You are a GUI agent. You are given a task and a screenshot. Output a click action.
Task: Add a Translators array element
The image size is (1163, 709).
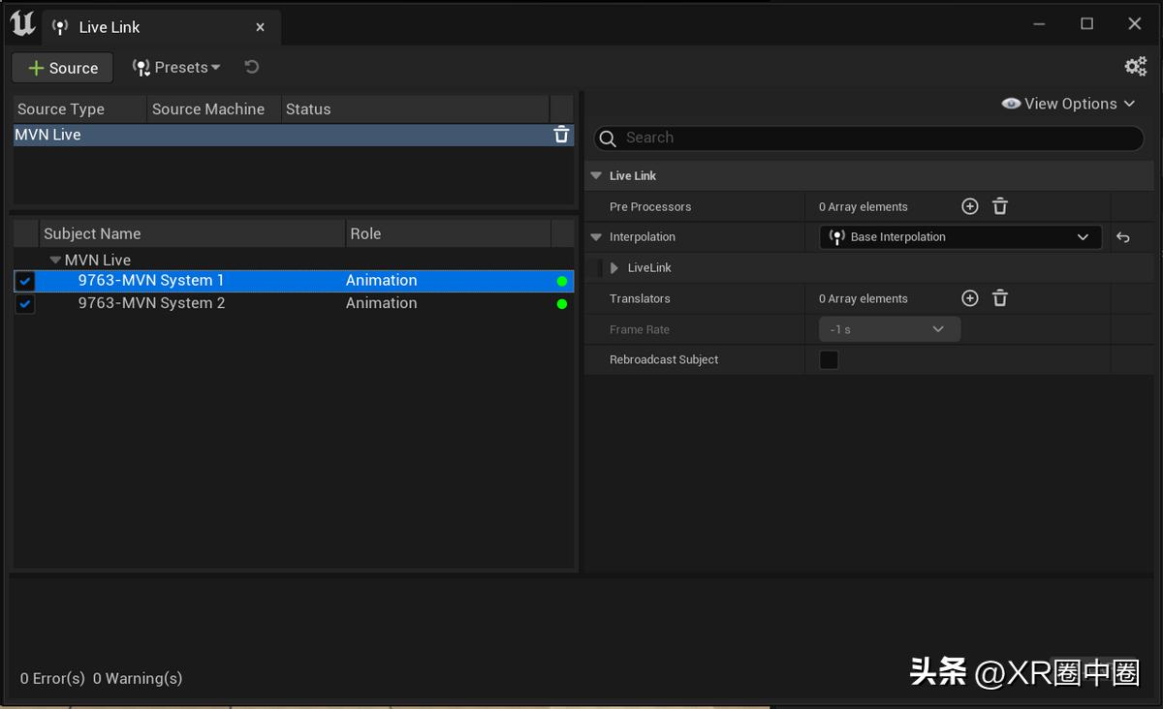click(969, 298)
